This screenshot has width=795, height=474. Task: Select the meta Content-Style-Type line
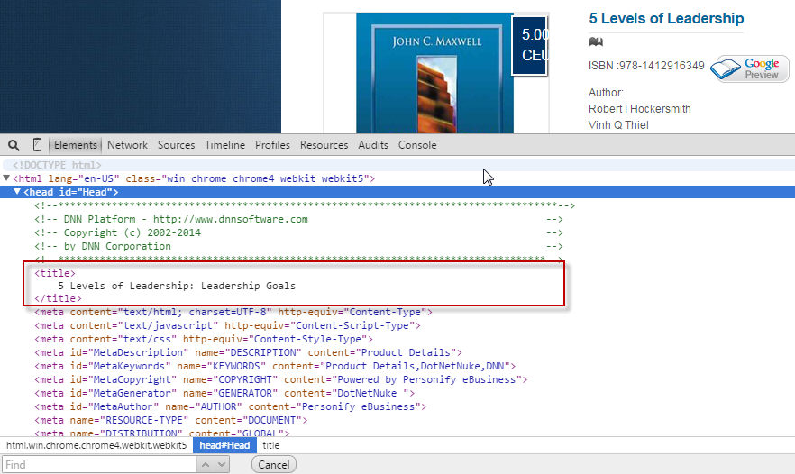(204, 339)
